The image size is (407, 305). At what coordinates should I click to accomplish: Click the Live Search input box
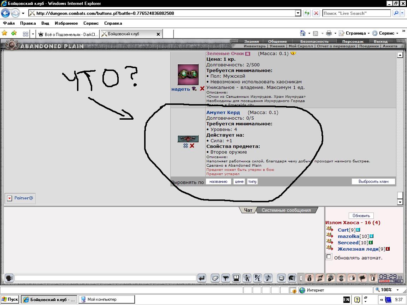click(356, 13)
